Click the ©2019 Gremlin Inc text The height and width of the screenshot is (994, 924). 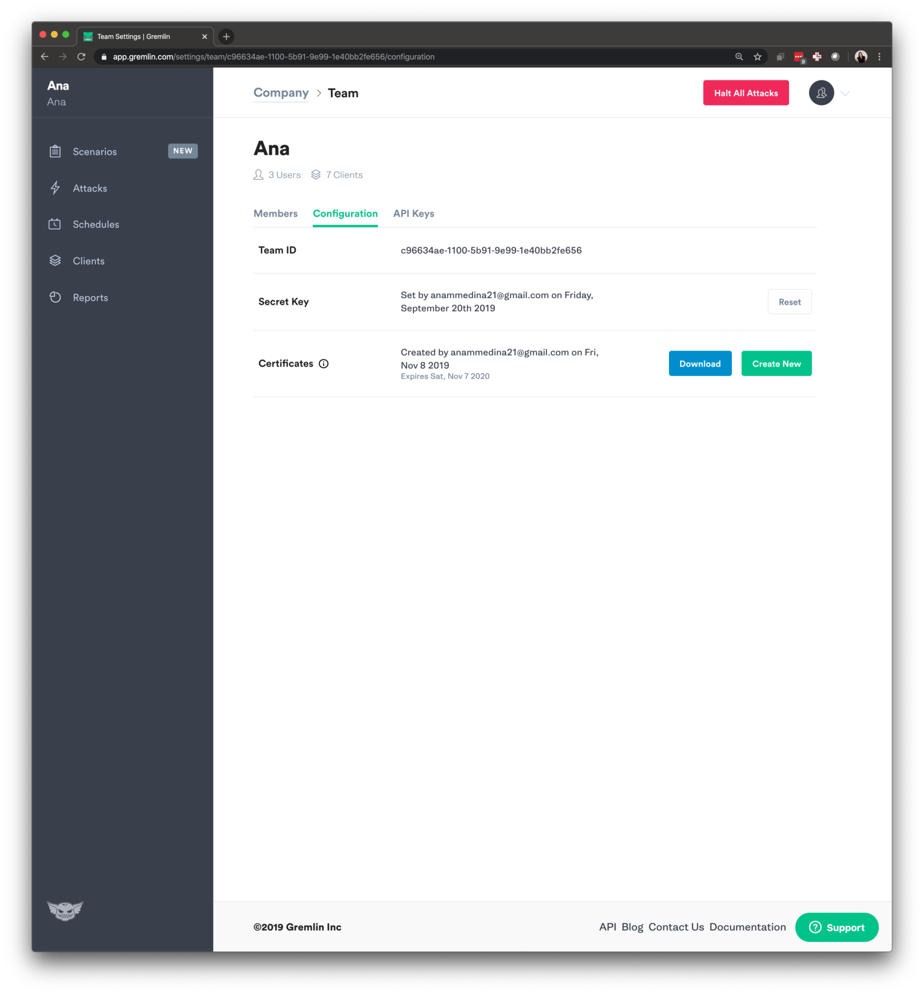298,927
